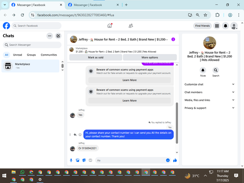The height and width of the screenshot is (183, 244).
Task: Click second Learn More scam warning button
Action: point(129,101)
